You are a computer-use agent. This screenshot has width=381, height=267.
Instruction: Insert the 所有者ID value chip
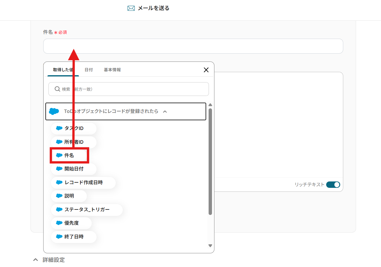click(x=74, y=142)
